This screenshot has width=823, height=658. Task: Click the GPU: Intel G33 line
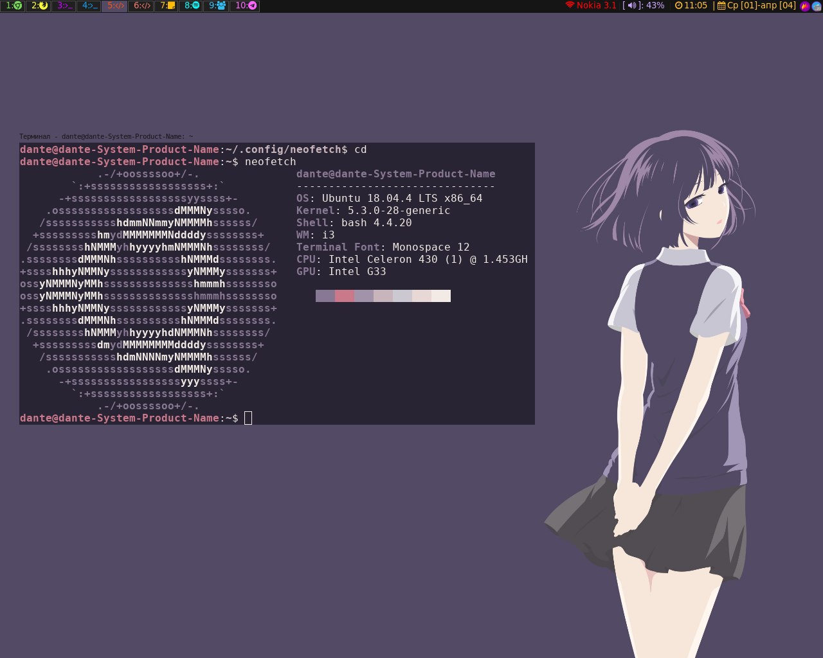[x=341, y=271]
